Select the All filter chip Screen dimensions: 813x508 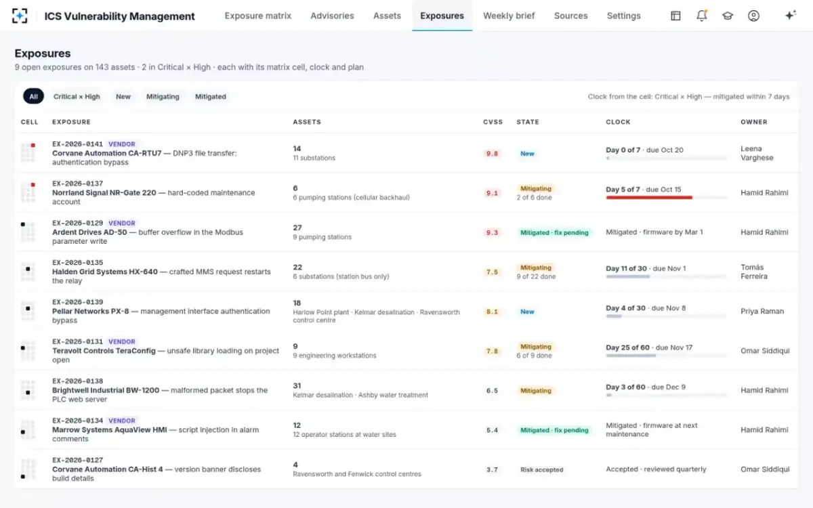[33, 97]
